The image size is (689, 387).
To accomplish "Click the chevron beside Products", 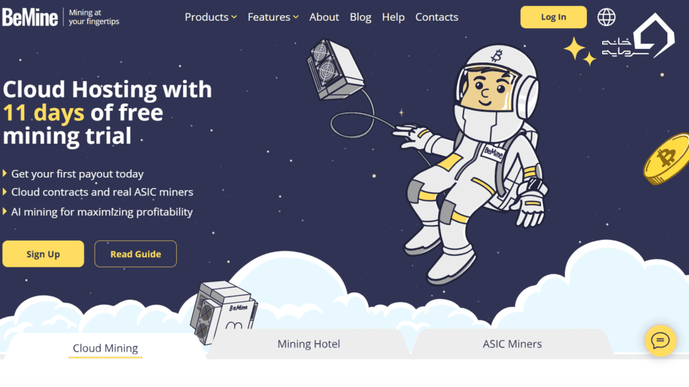I will [234, 17].
